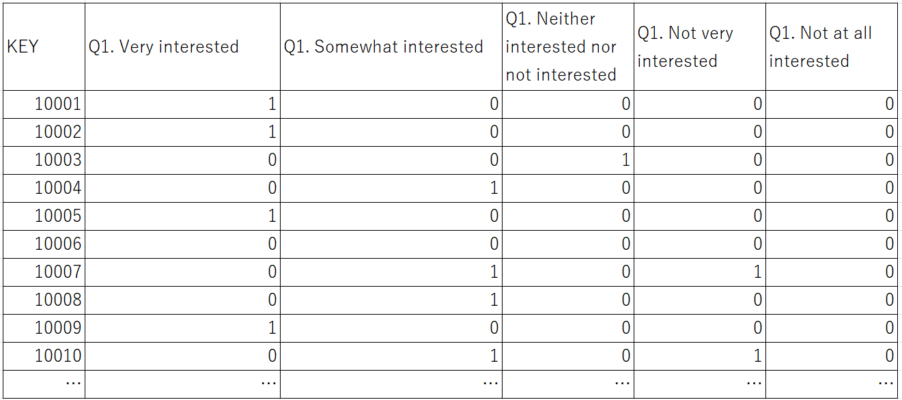Select the row key cell 10003

point(44,160)
